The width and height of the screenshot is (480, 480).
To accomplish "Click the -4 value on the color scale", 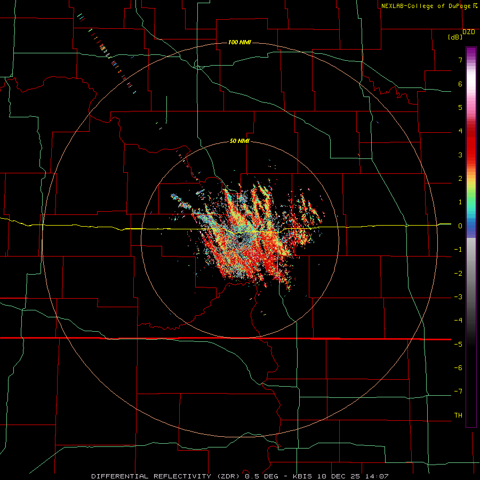I will (x=458, y=320).
